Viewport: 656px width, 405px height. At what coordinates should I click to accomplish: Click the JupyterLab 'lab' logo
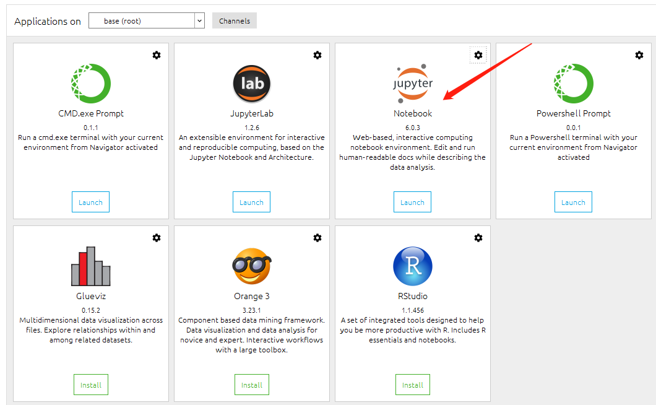point(252,84)
